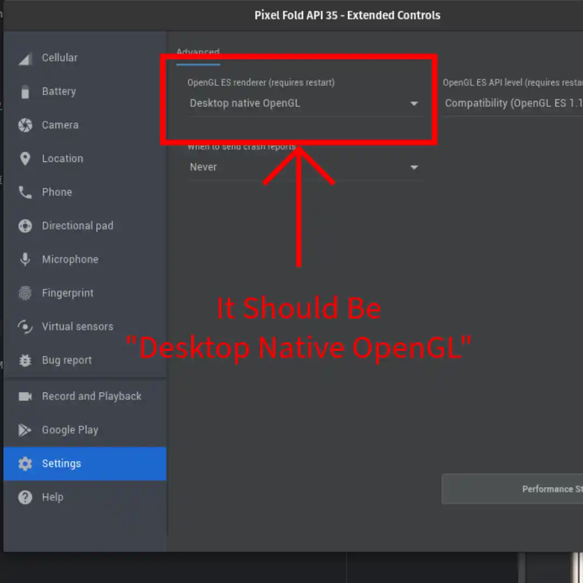This screenshot has height=583, width=583.
Task: Click the Location pin icon
Action: (x=25, y=159)
